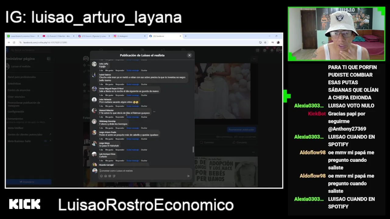The width and height of the screenshot is (390, 219).
Task: Collapse the Administrar página sidebar panel icon
Action: [48, 59]
